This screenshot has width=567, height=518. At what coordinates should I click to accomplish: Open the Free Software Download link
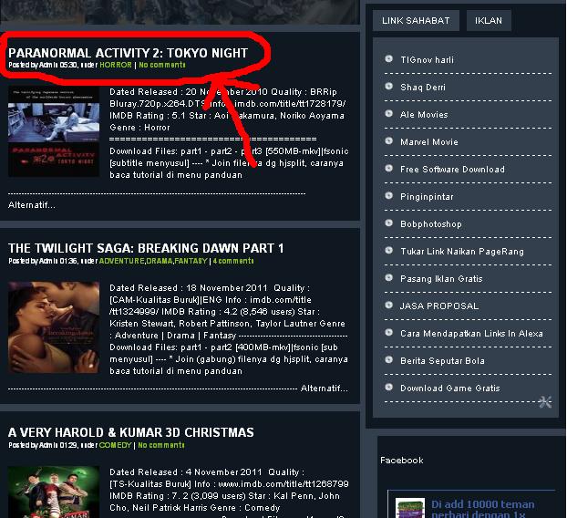452,170
